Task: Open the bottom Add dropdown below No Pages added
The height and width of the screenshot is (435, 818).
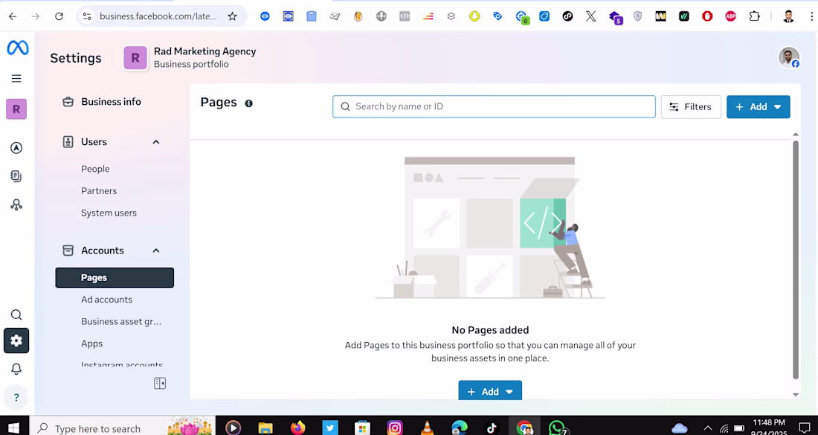Action: (490, 390)
